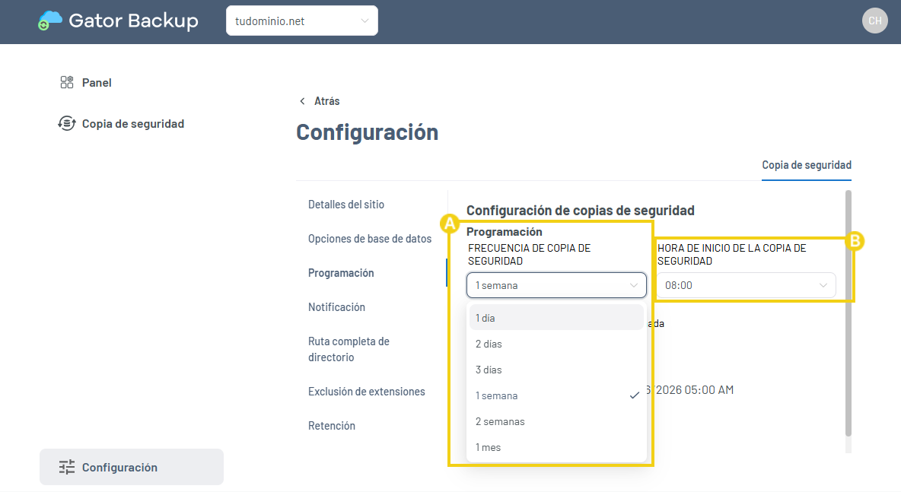Click the Configuración page heading

click(x=368, y=132)
